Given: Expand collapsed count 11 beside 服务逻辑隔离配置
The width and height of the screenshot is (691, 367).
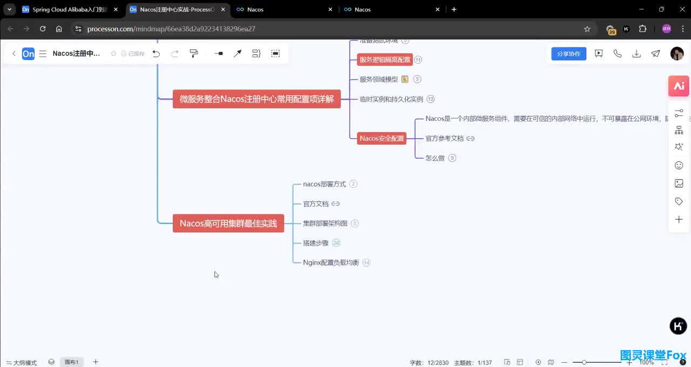Looking at the screenshot, I should coord(418,60).
